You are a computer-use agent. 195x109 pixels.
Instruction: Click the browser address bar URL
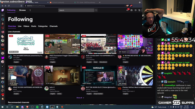(36, 6)
